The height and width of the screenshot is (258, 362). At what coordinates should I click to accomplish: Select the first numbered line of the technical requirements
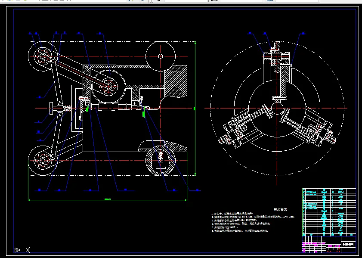click(x=233, y=214)
